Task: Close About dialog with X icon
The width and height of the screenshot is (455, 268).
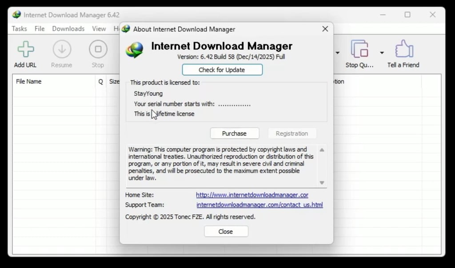Action: tap(325, 29)
